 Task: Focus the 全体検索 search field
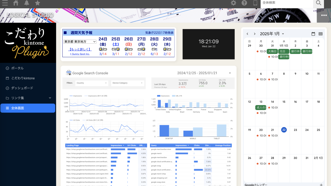pyautogui.click(x=287, y=3)
